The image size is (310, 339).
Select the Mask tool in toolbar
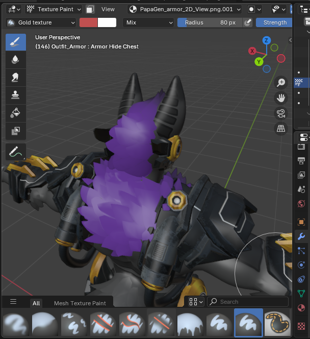click(x=16, y=131)
